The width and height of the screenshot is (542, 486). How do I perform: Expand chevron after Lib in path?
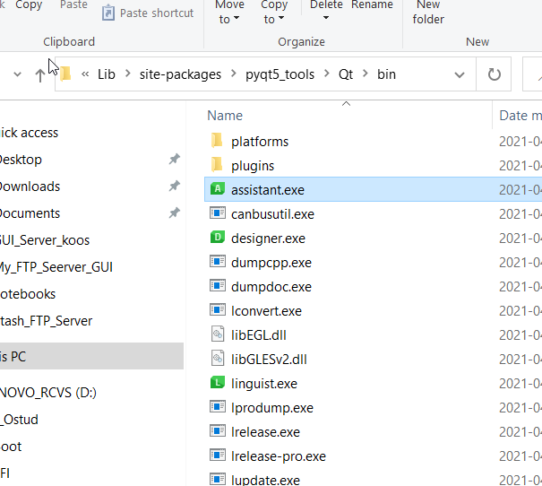tap(128, 74)
